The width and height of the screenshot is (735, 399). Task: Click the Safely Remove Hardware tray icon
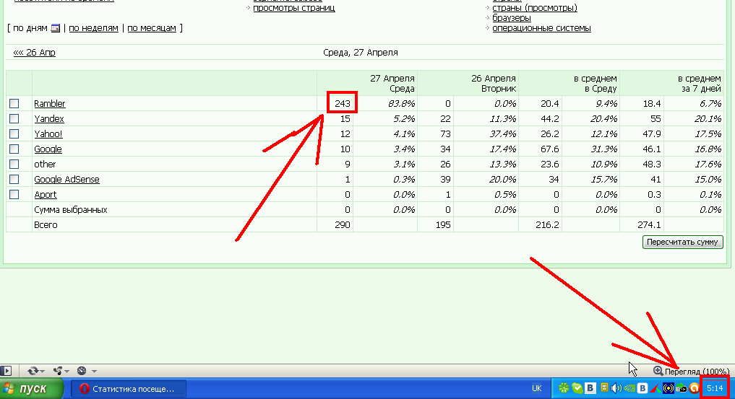(681, 388)
